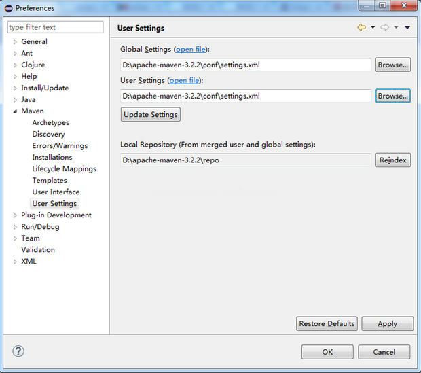421x373 pixels.
Task: Open back history dropdown arrow
Action: coord(373,28)
